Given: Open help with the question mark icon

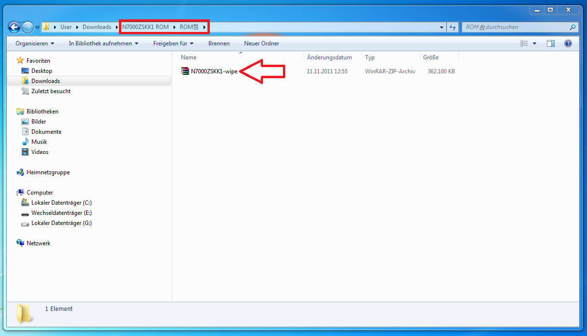Looking at the screenshot, I should 568,43.
